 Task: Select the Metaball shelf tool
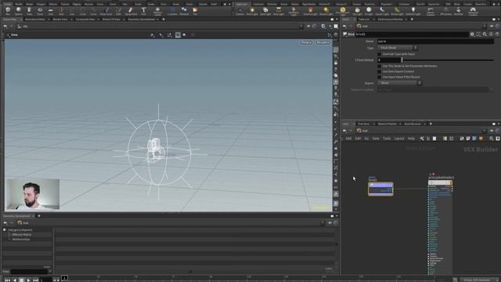pos(184,11)
